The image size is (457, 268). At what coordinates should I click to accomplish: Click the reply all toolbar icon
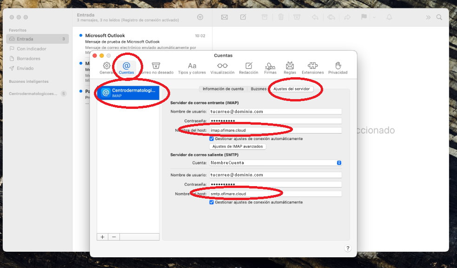(331, 17)
